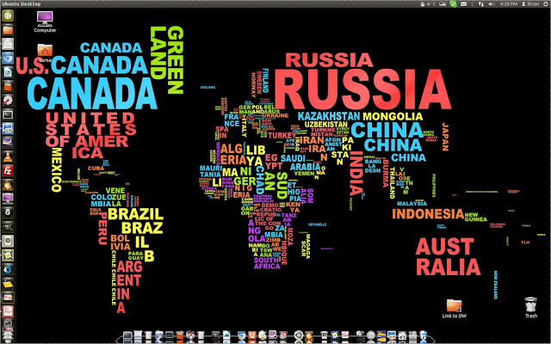Open the Home folder desktop icon
This screenshot has height=344, width=551.
tap(45, 53)
